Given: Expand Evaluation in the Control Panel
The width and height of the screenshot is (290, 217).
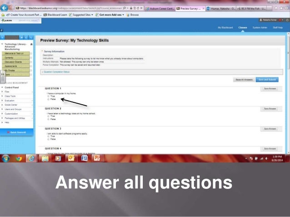Looking at the screenshot, I should 2,101.
